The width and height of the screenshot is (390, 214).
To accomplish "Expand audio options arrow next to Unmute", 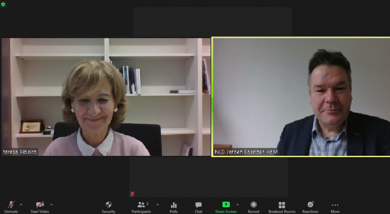I will click(x=21, y=204).
